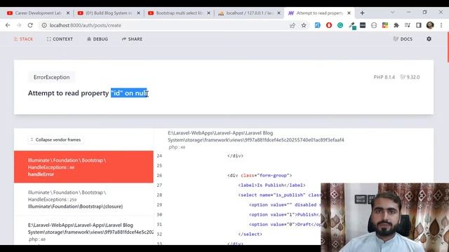Screen dimensions: 449x252
Task: Open Ignition settings gear
Action: [429, 39]
